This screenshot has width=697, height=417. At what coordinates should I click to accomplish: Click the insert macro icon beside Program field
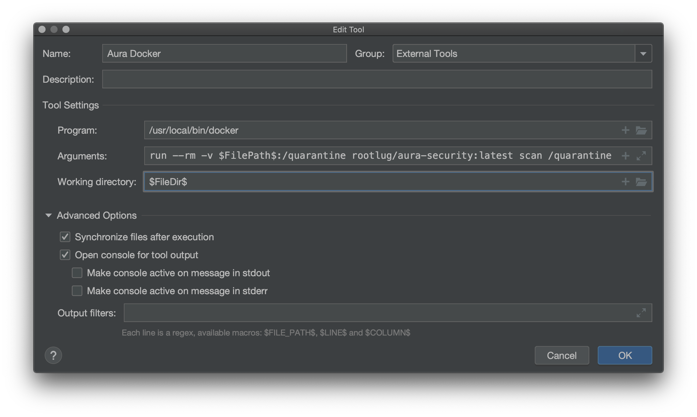click(x=626, y=130)
